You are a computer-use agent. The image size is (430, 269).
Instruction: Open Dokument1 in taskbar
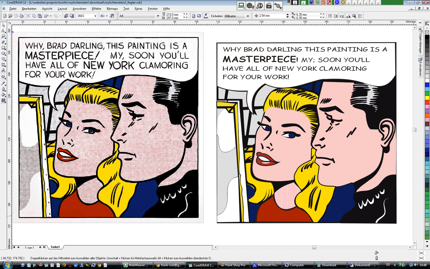[363, 265]
